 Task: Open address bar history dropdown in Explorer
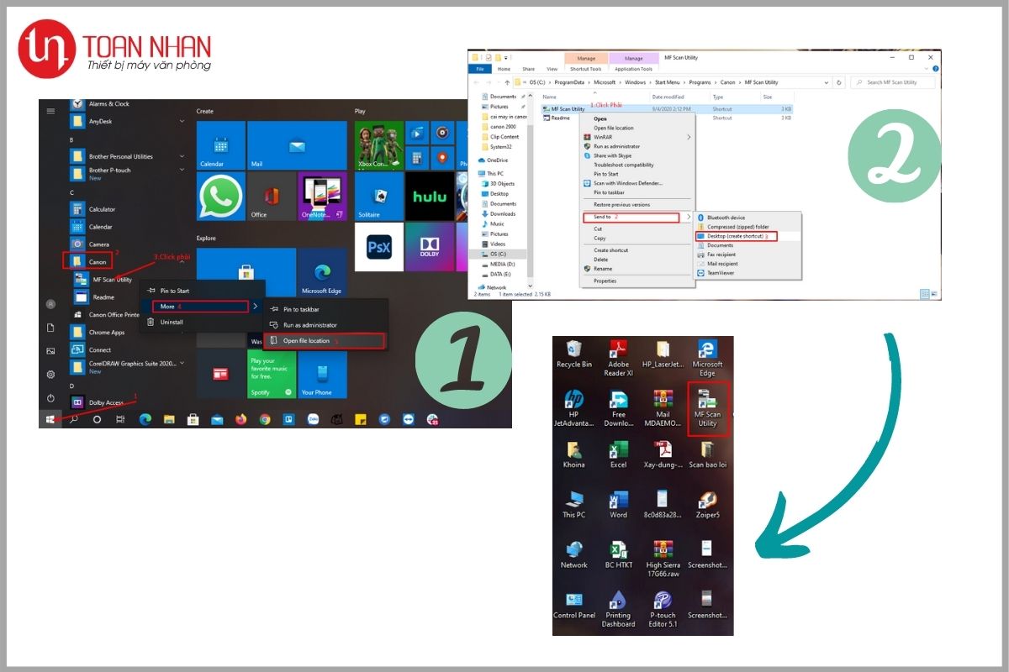click(827, 82)
